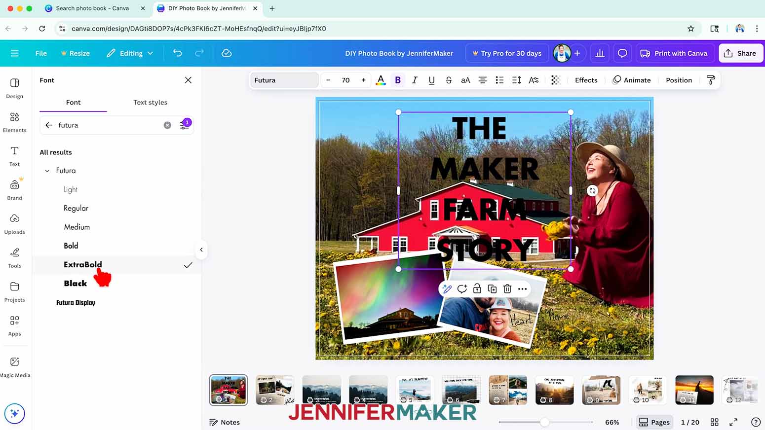765x430 pixels.
Task: Click the copy style paint roller
Action: [x=711, y=80]
